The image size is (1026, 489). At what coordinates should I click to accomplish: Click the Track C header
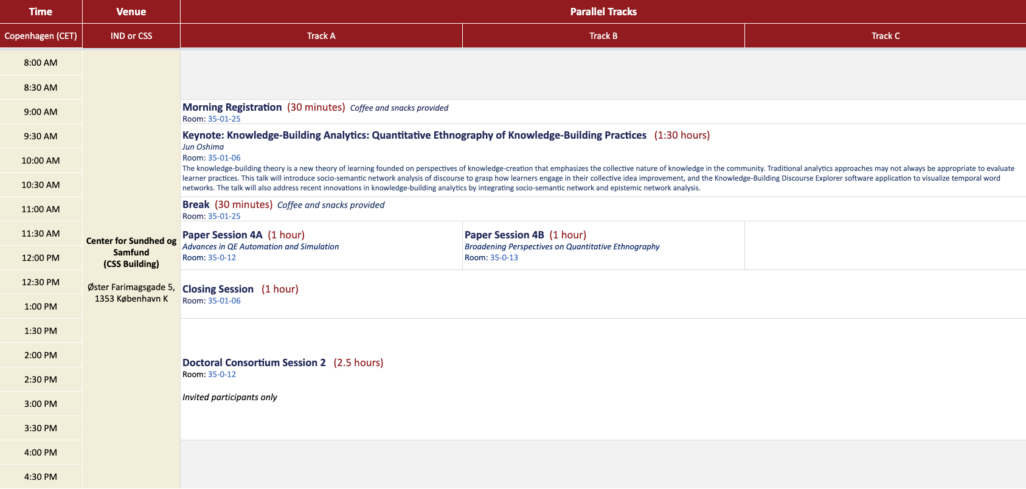(x=886, y=36)
